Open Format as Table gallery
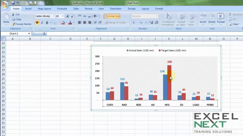The width and height of the screenshot is (243, 136). pyautogui.click(x=181, y=19)
